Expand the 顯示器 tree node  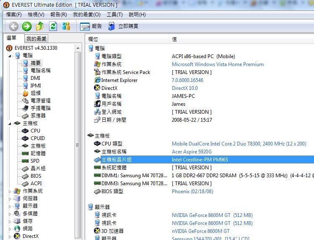tap(10, 206)
